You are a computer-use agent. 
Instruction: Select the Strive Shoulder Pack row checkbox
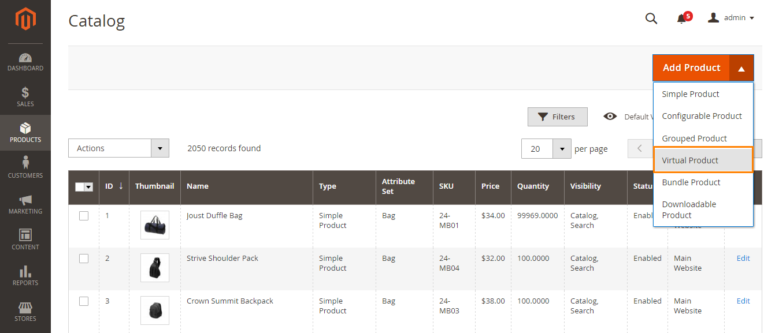coord(84,259)
